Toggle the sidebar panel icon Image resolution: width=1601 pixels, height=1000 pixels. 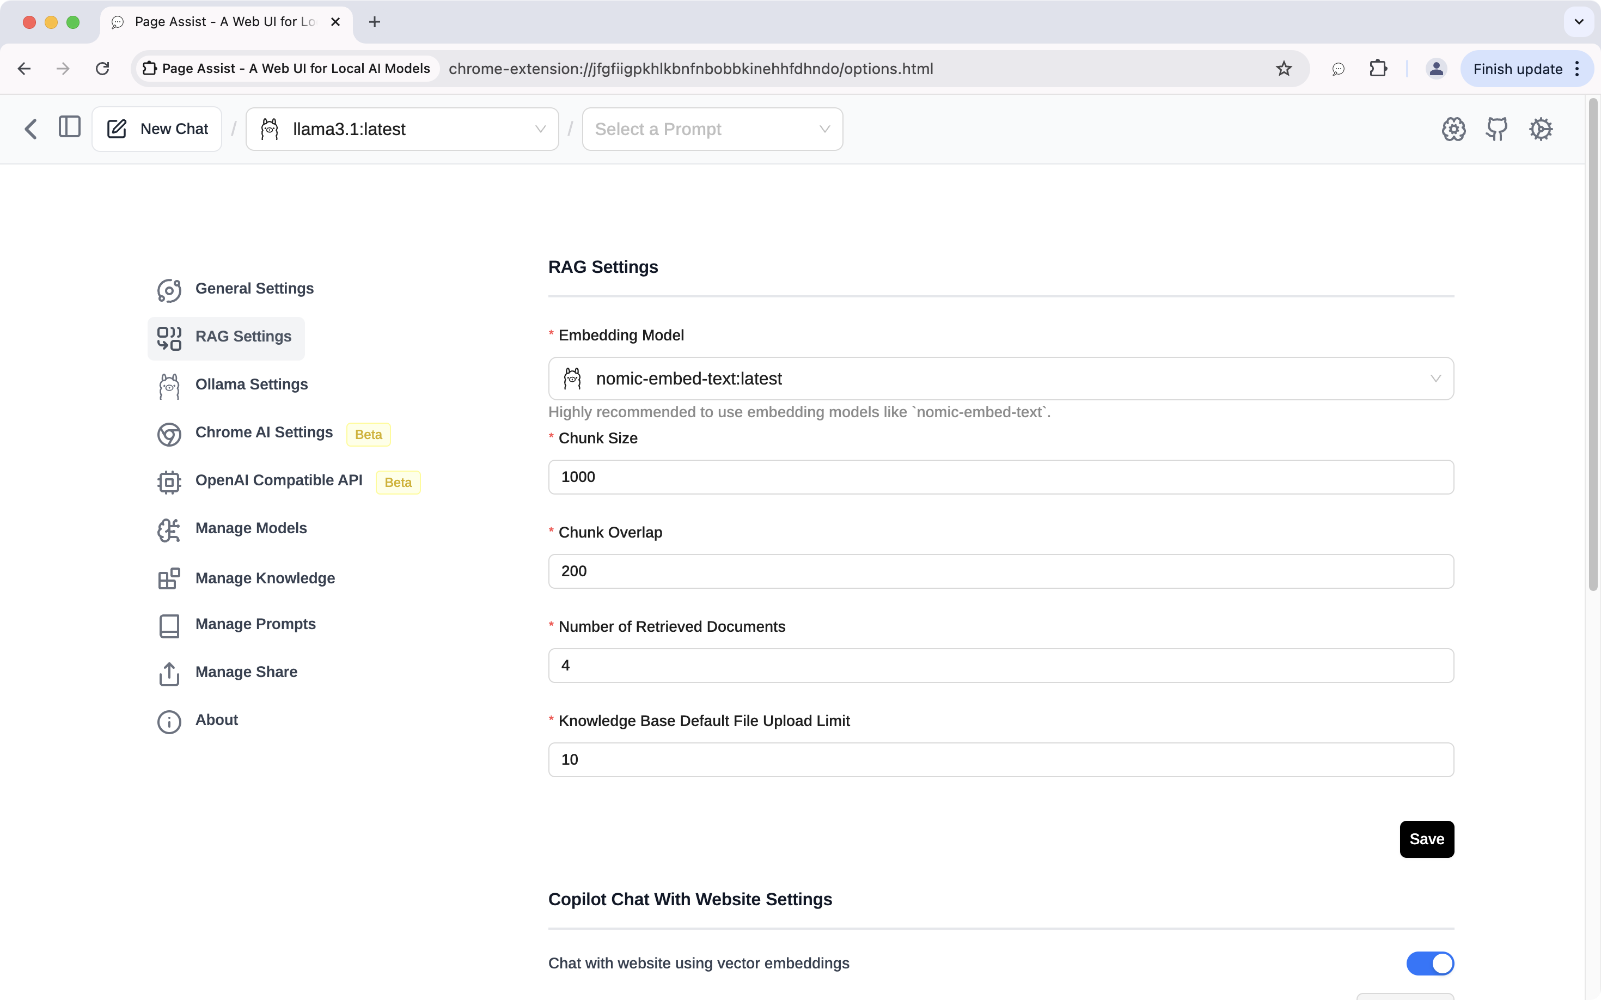point(70,127)
